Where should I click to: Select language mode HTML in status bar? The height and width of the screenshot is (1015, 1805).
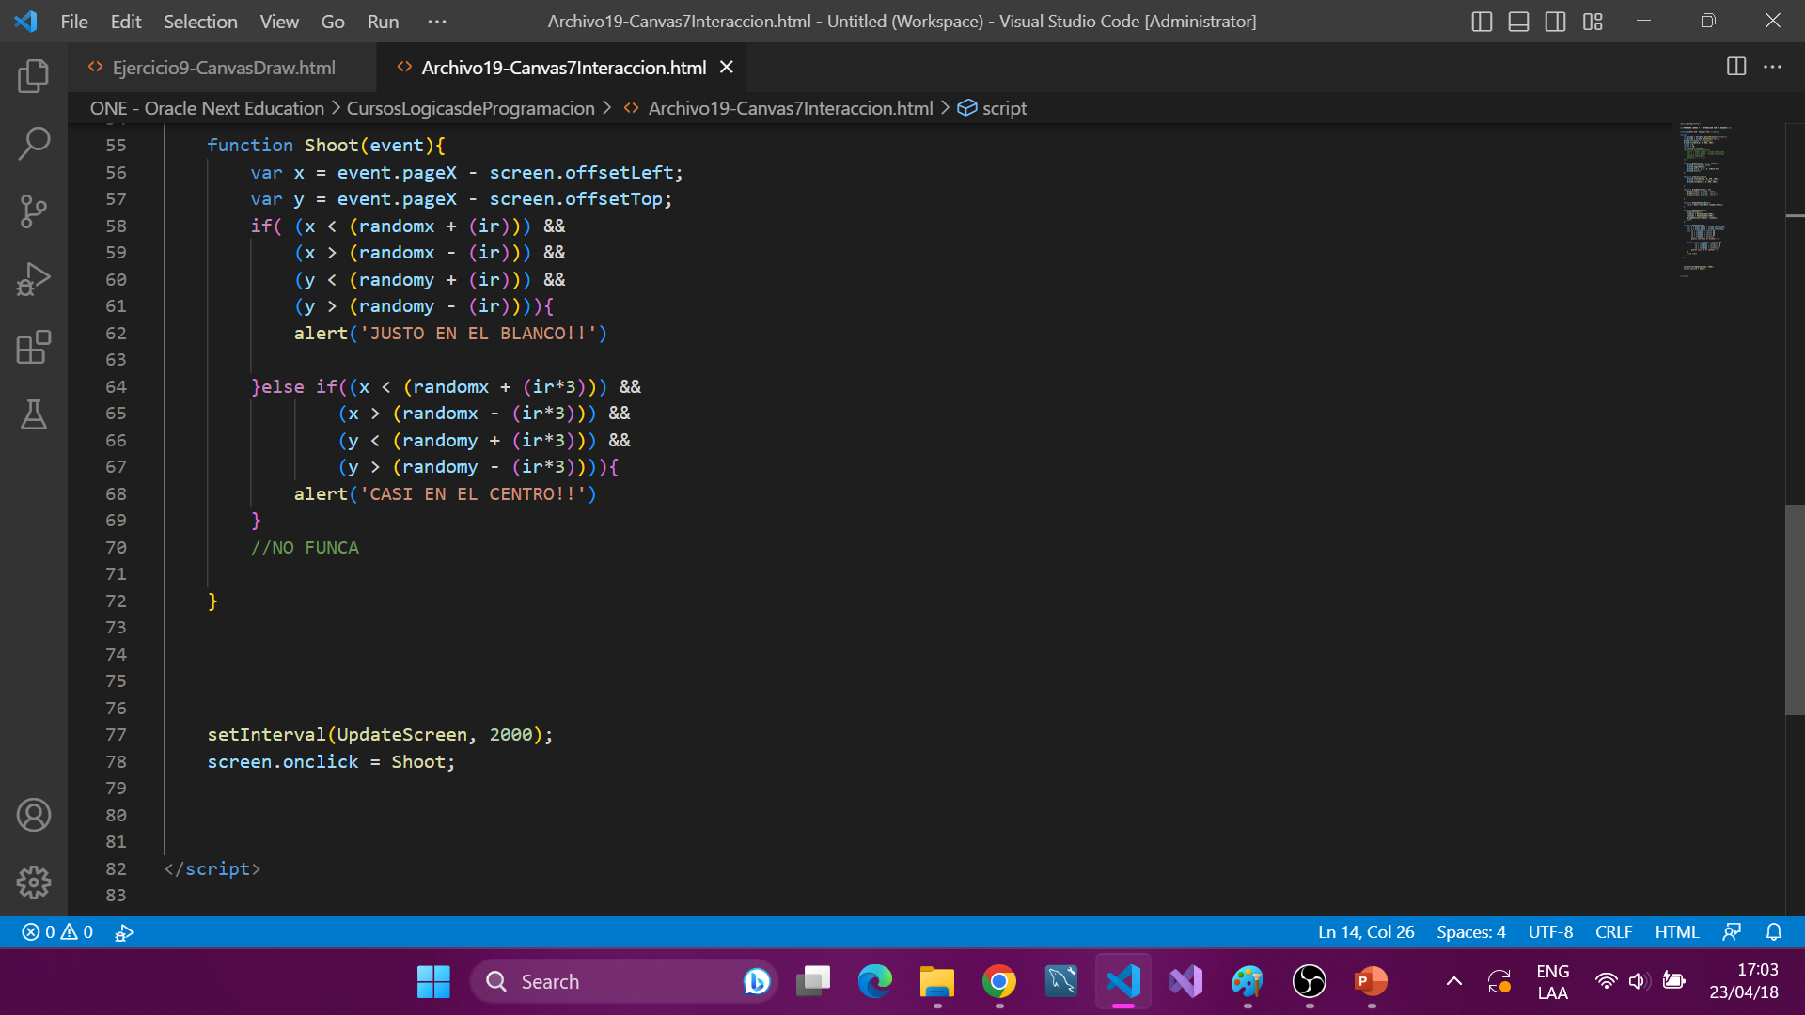1676,932
